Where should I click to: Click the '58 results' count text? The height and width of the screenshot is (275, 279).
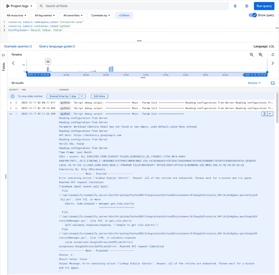coord(17,83)
